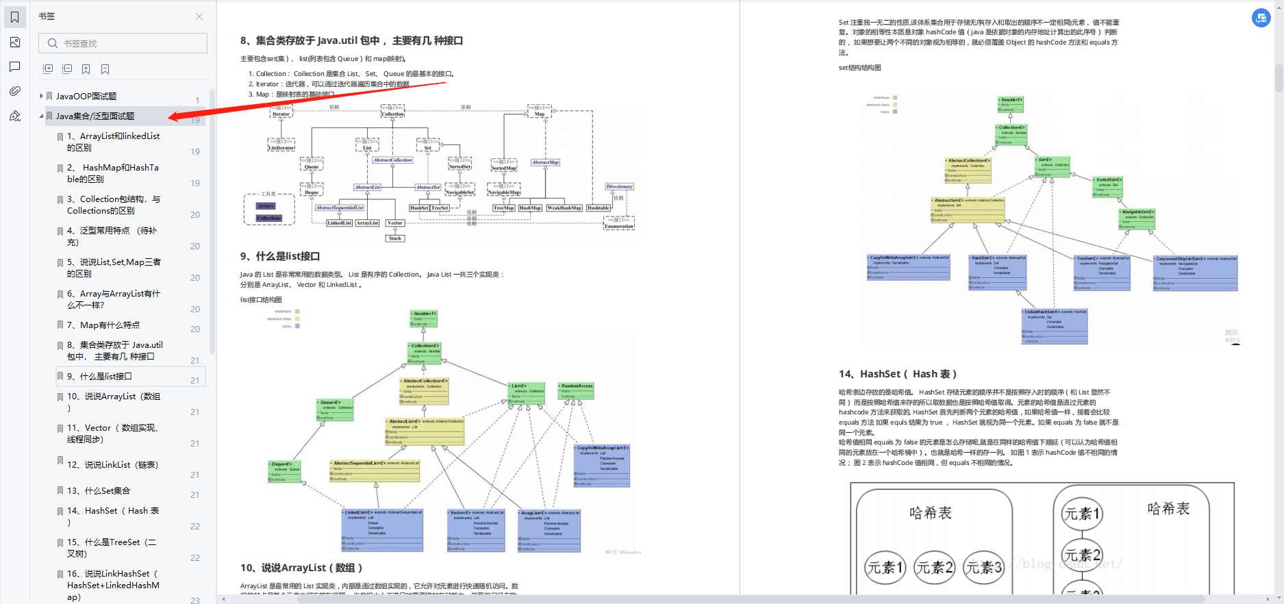Delete a bookmark with the bookmark-minus icon
1284x604 pixels.
105,69
